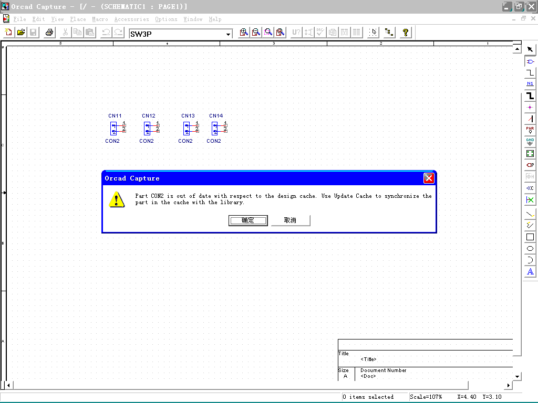Open the Edit menu
Image resolution: width=538 pixels, height=403 pixels.
[38, 19]
